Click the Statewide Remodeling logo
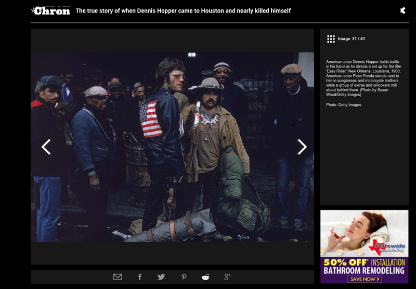Viewport: 416px width, 289px height. [389, 247]
